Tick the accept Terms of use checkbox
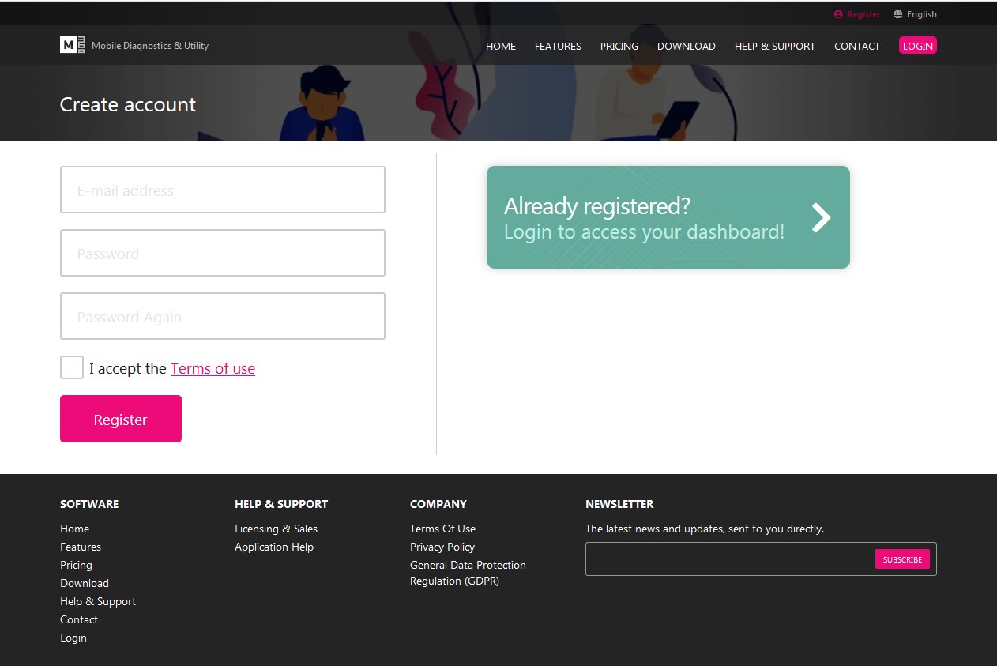Image resolution: width=997 pixels, height=666 pixels. 72,367
